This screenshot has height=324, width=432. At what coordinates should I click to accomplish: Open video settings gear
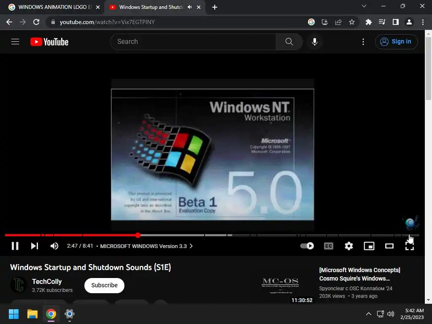(x=349, y=246)
